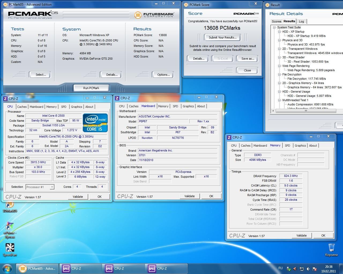The image size is (343, 274).
Task: Open Memory tab in CPU window
Action: (x=51, y=107)
